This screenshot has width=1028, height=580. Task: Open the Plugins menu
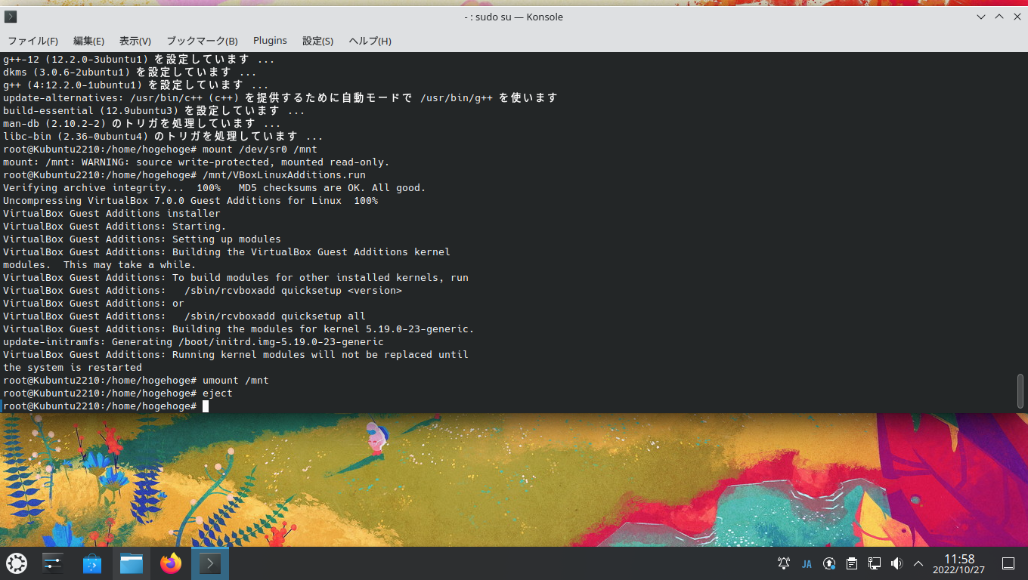coord(270,41)
